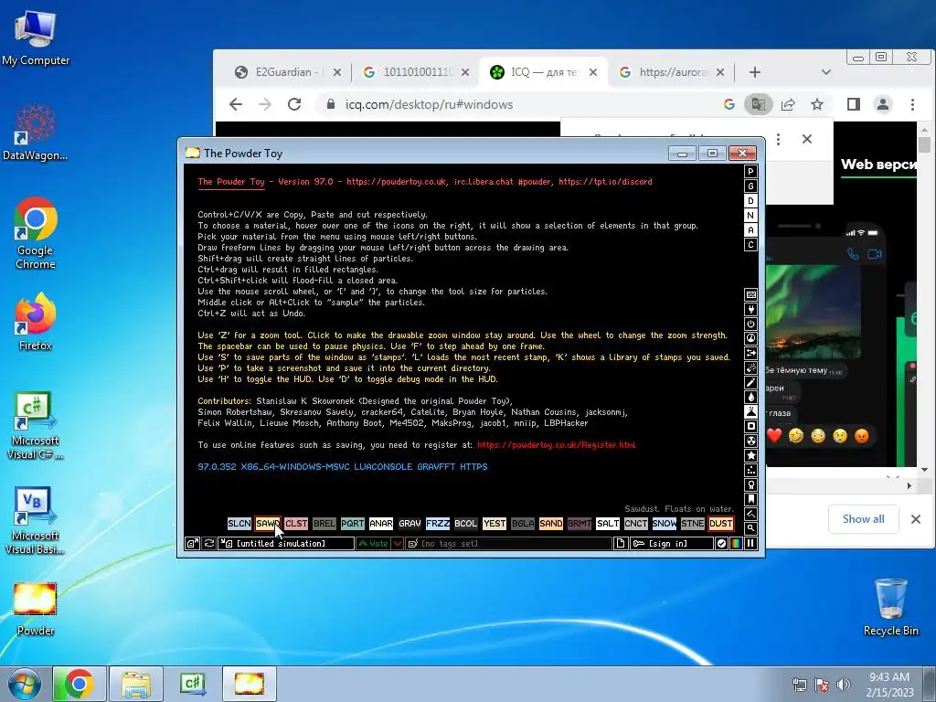The image size is (936, 702).
Task: Toggle the N Newtonian gravity quick option
Action: [x=751, y=216]
